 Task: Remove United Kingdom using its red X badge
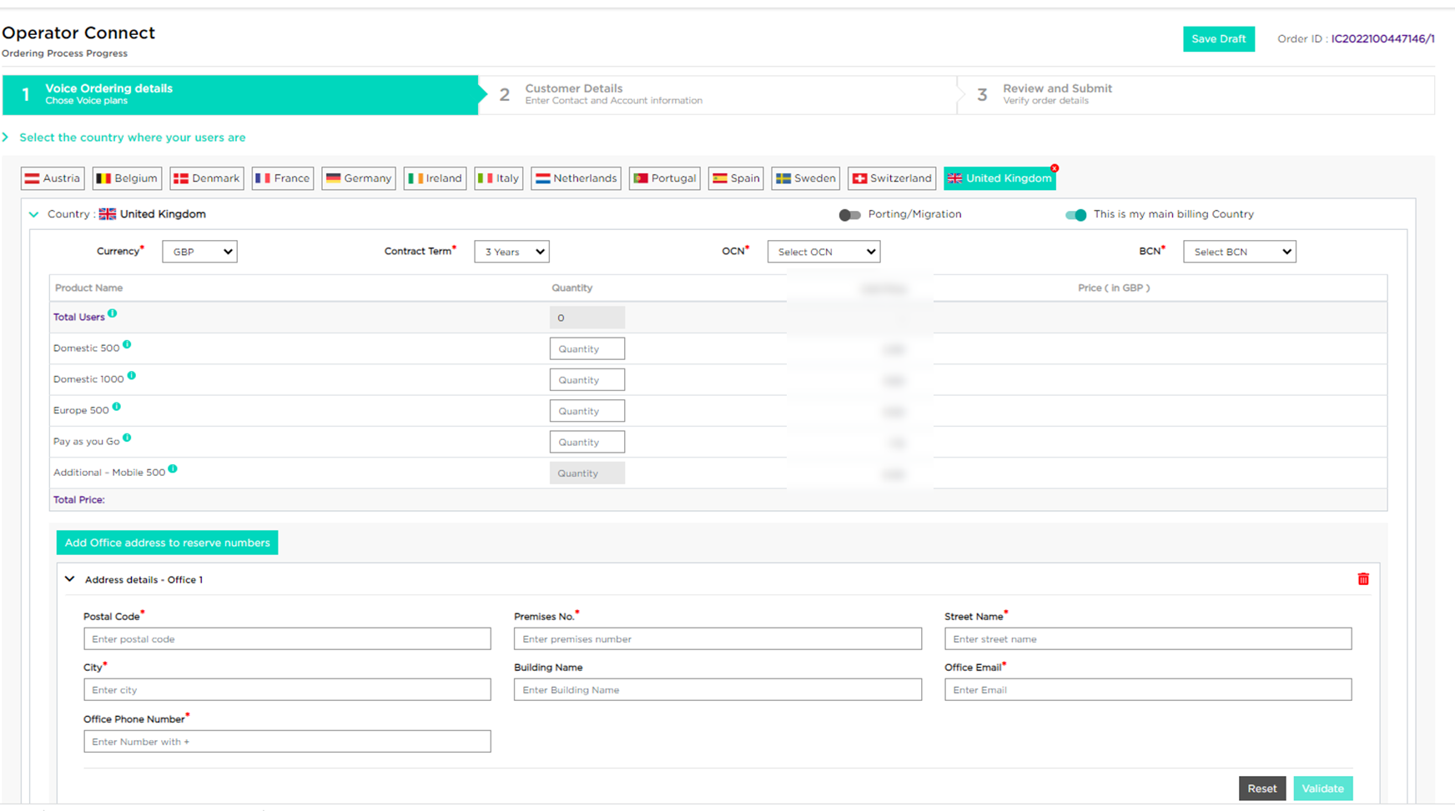point(1055,167)
